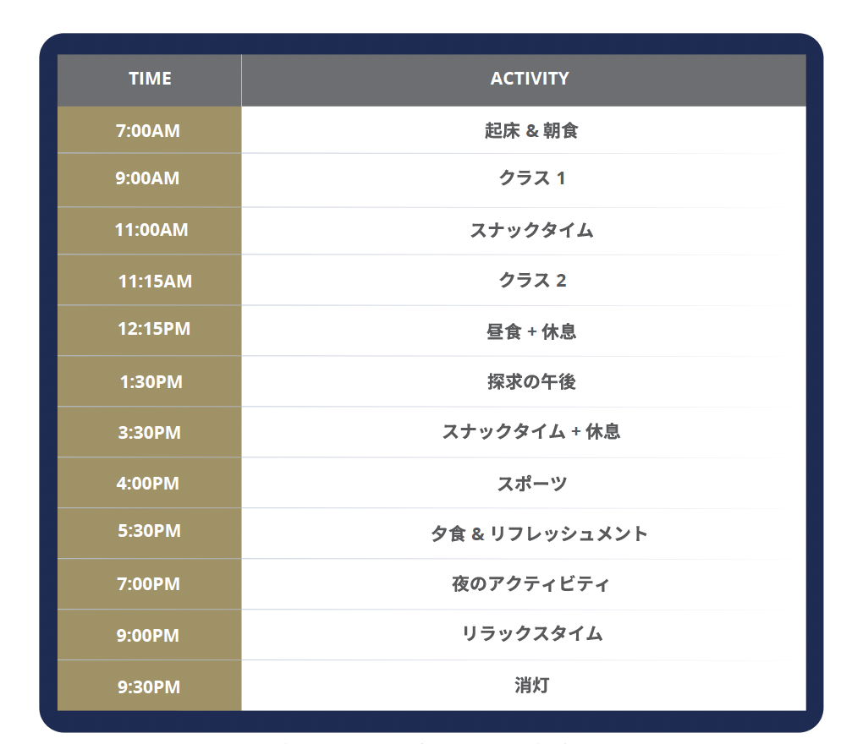
Task: Click the 起床 & 朝食 activity
Action: pyautogui.click(x=531, y=131)
